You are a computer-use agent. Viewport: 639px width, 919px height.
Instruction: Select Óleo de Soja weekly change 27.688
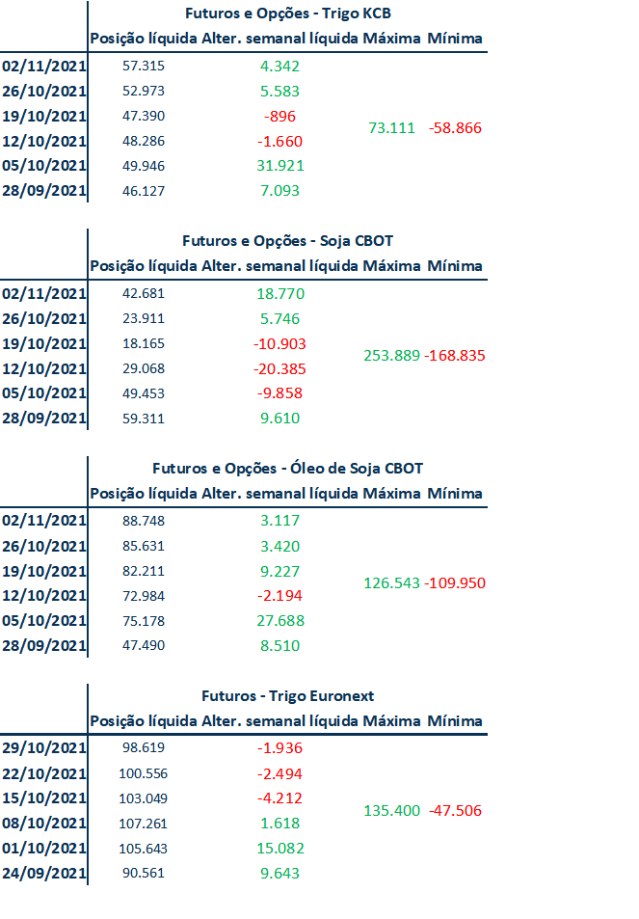point(280,621)
